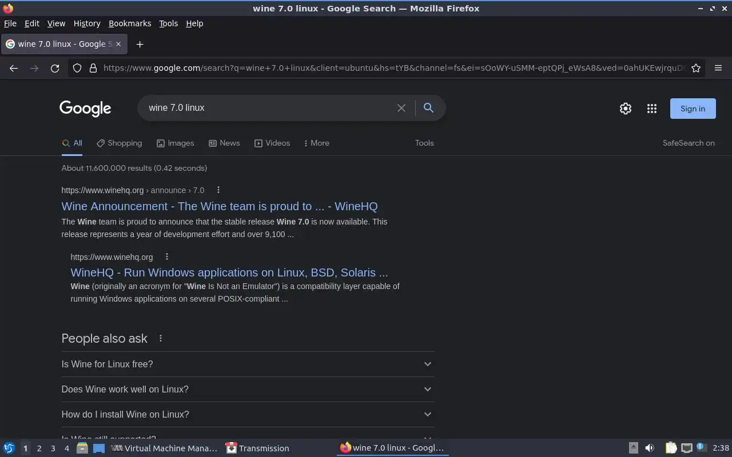732x457 pixels.
Task: Open the View menu
Action: point(56,23)
